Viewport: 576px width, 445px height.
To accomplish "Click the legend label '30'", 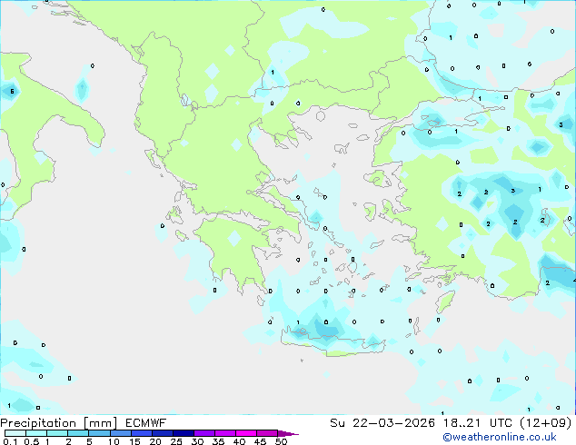I will tap(197, 441).
